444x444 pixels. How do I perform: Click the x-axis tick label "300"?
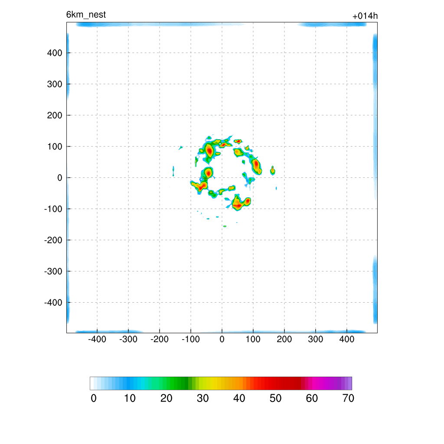pyautogui.click(x=316, y=339)
